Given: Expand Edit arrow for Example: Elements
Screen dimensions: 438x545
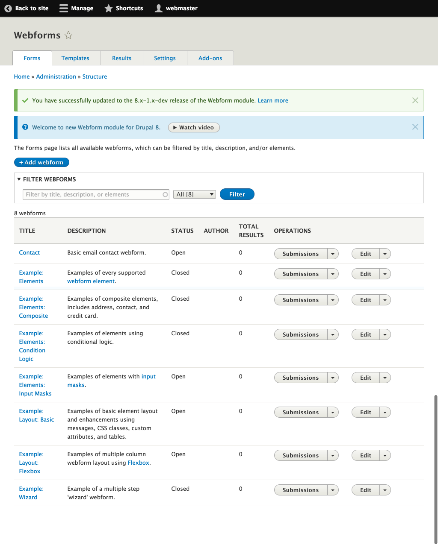Looking at the screenshot, I should coord(385,274).
